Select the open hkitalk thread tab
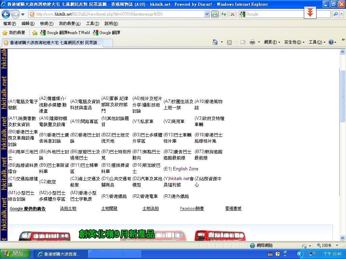 (52, 43)
